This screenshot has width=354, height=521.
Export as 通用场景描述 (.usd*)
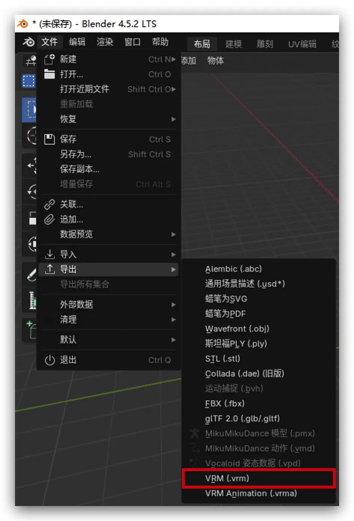click(x=259, y=284)
